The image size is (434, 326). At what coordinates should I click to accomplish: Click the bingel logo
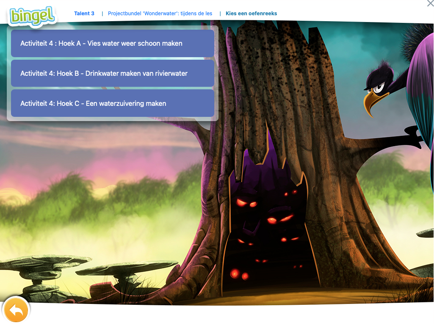[x=32, y=16]
